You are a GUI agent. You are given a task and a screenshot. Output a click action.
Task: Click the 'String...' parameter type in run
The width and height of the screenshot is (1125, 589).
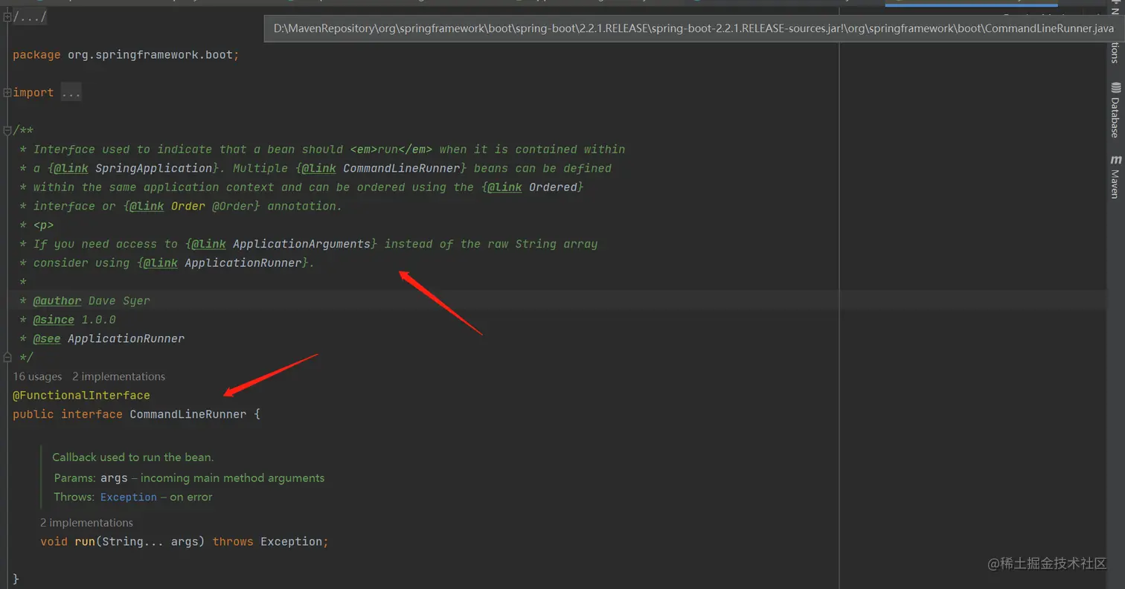(132, 542)
